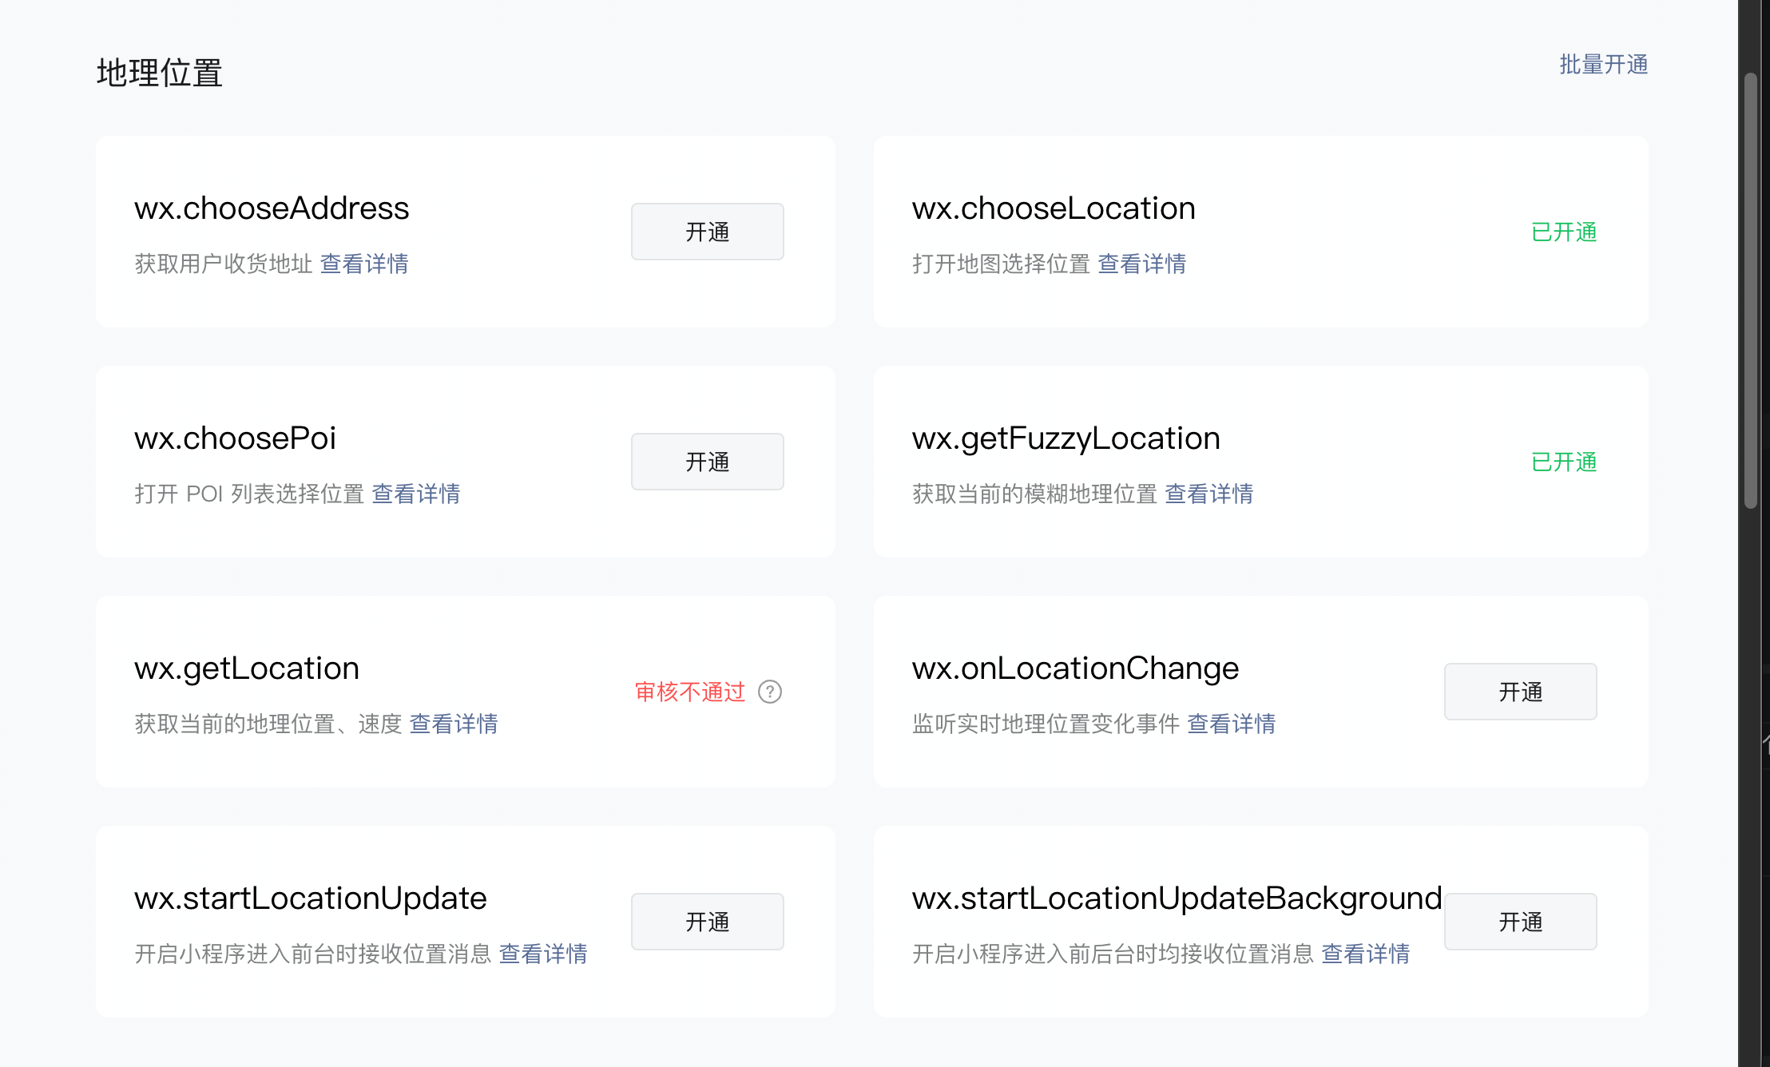Image resolution: width=1770 pixels, height=1067 pixels.
Task: Open 查看详情 for wx.chooseAddress
Action: 364,264
